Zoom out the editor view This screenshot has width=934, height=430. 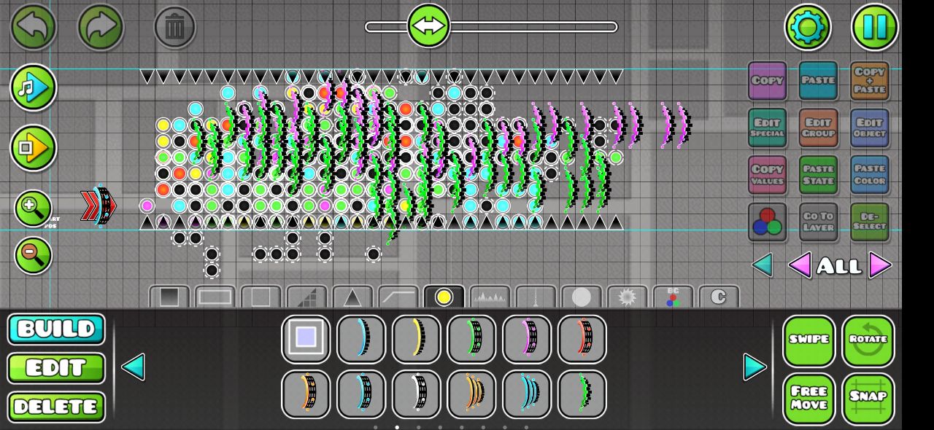pyautogui.click(x=33, y=256)
